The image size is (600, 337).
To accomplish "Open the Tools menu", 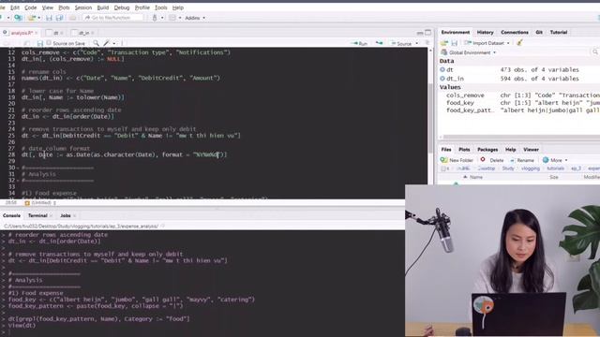I will point(160,7).
